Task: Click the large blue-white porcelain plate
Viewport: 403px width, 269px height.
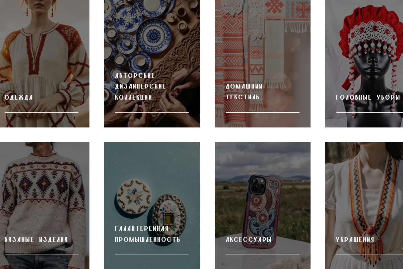Action: 153,36
